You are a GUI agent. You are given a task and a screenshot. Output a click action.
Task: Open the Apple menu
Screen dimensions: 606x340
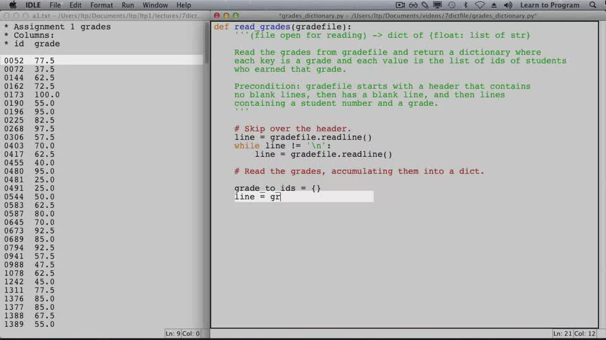[x=13, y=5]
